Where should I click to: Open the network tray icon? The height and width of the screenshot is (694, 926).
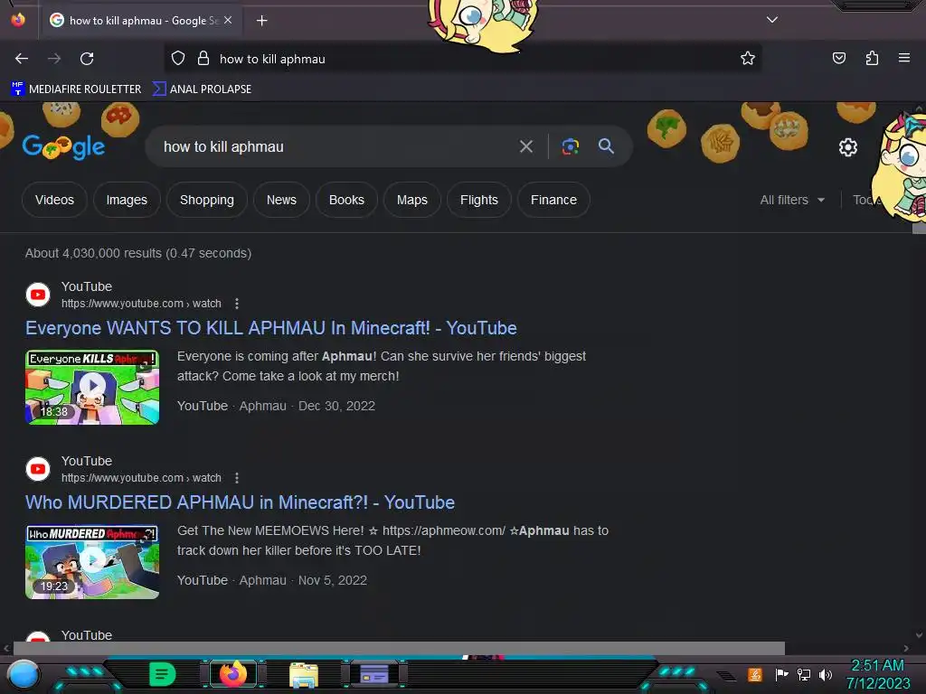[803, 674]
